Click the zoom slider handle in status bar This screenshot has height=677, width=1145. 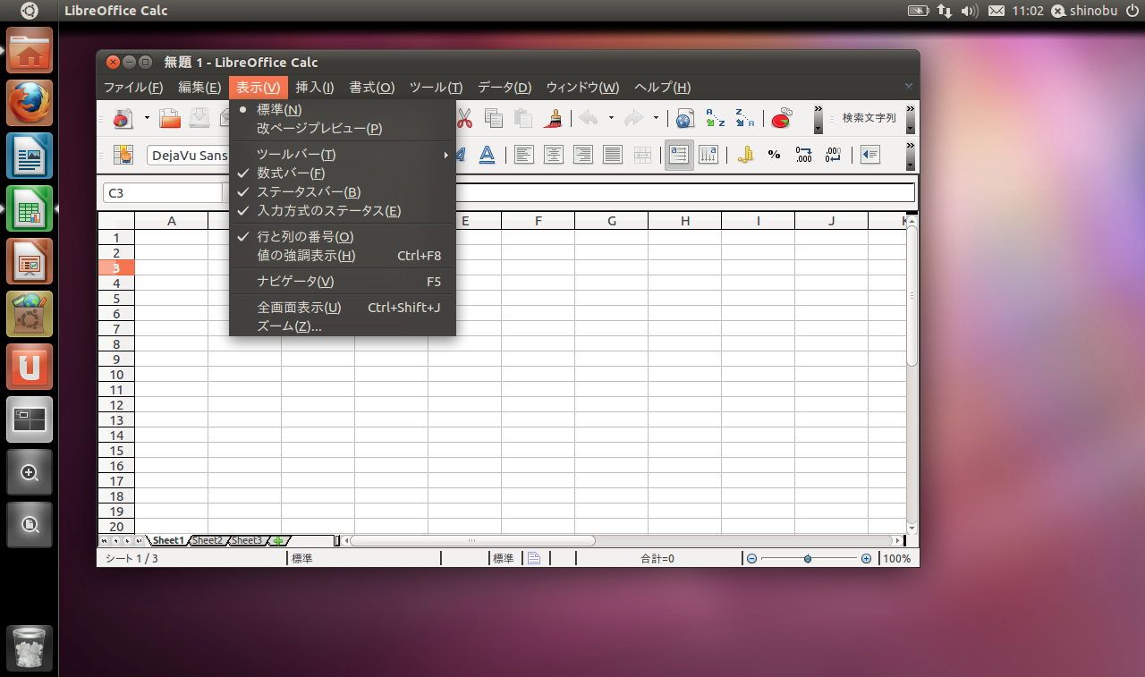(x=808, y=558)
